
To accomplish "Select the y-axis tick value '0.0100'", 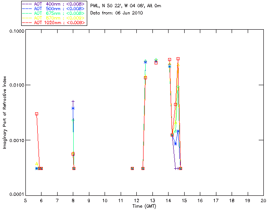I will pyautogui.click(x=17, y=85).
